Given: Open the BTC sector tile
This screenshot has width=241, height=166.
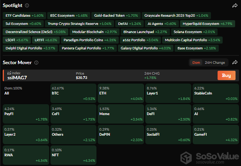Looking at the screenshot, I should pos(73,93).
